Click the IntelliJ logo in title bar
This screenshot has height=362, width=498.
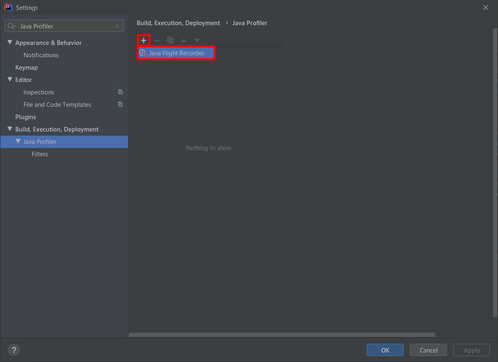point(8,7)
